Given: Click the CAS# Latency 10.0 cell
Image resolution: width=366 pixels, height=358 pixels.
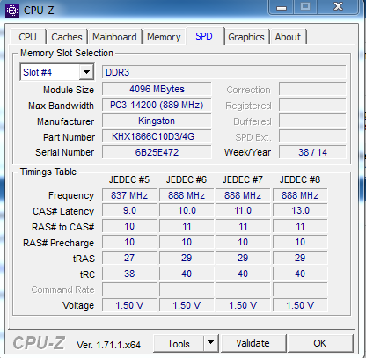Looking at the screenshot, I should [x=187, y=211].
